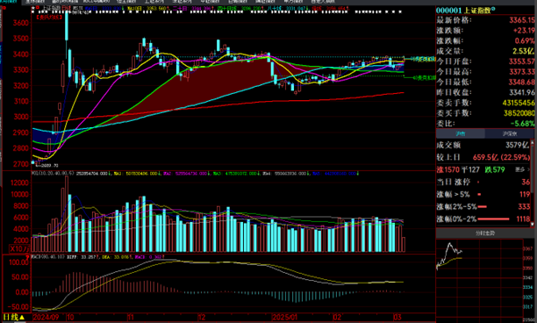Switch to the 沪深京 tab
Screen dimensions: 537x323
tap(509, 133)
